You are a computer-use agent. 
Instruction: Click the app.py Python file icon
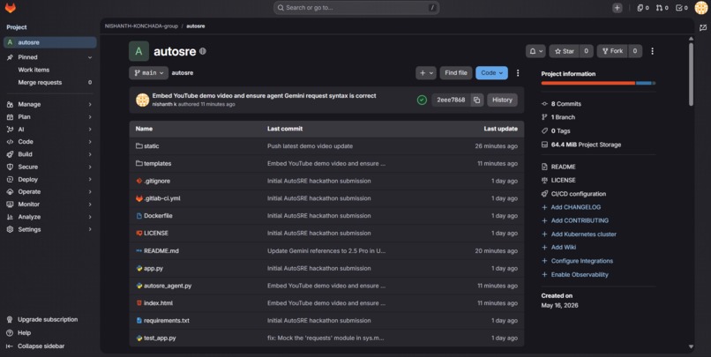click(x=139, y=268)
